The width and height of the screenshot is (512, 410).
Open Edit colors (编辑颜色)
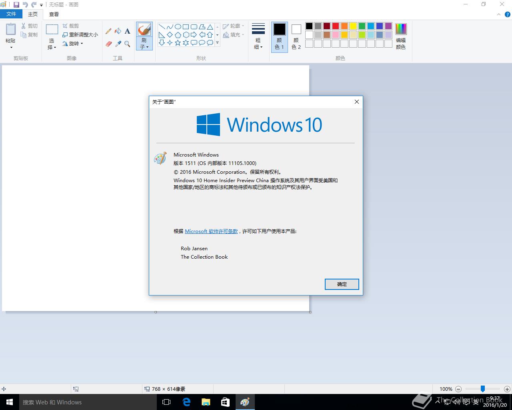tap(401, 36)
